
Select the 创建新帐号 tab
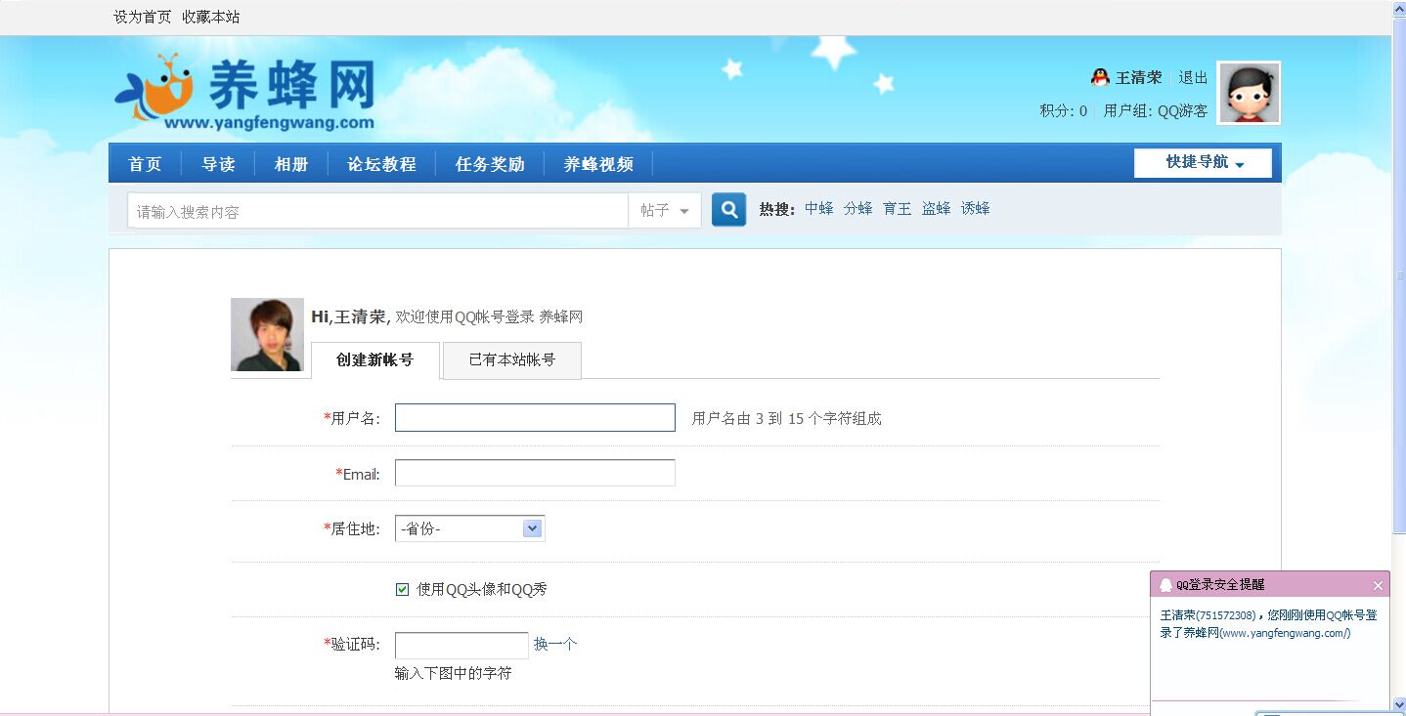(x=375, y=360)
